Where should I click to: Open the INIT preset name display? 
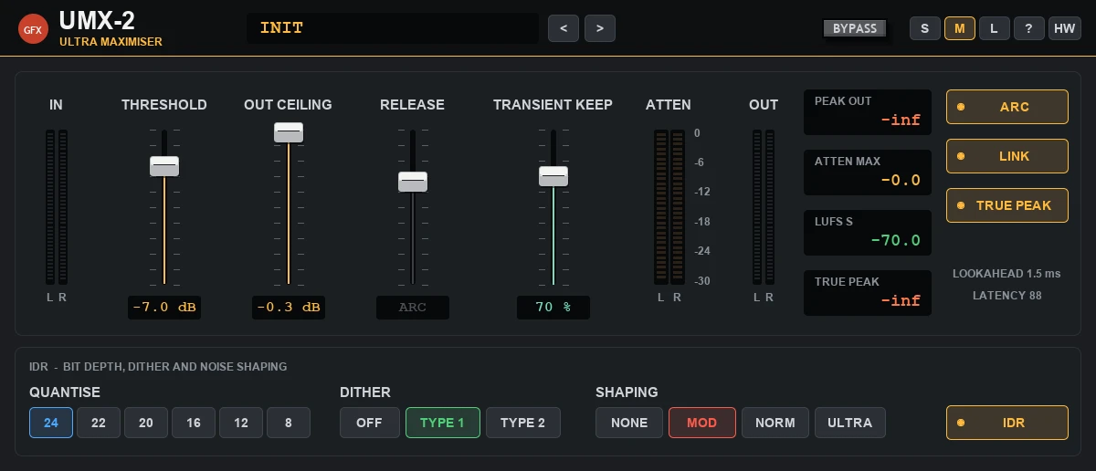point(393,28)
